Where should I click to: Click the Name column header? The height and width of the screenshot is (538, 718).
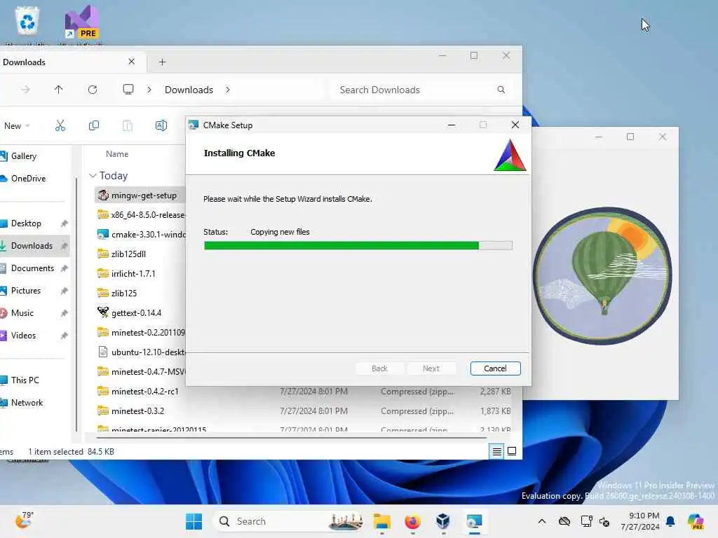[x=117, y=154]
